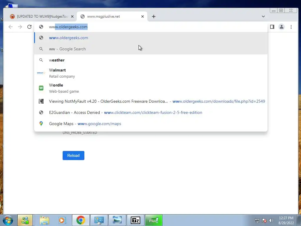The width and height of the screenshot is (301, 226).
Task: Open the Chrome side panel icon
Action: (x=272, y=27)
